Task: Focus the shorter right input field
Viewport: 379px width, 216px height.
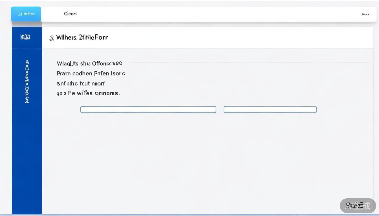Action: click(x=270, y=109)
